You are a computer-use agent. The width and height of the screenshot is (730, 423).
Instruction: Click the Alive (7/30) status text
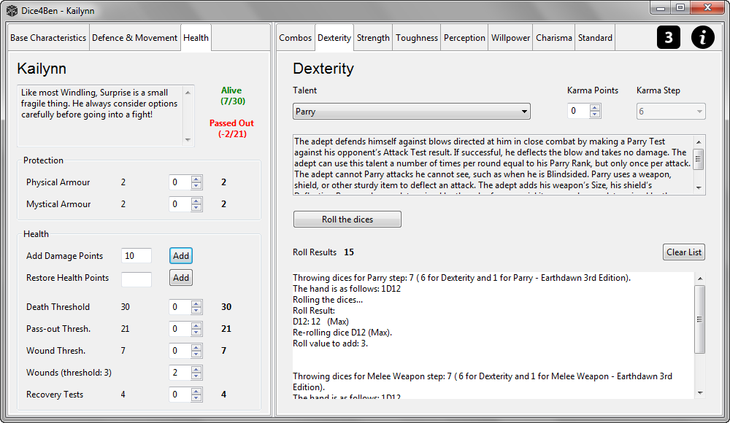(232, 96)
